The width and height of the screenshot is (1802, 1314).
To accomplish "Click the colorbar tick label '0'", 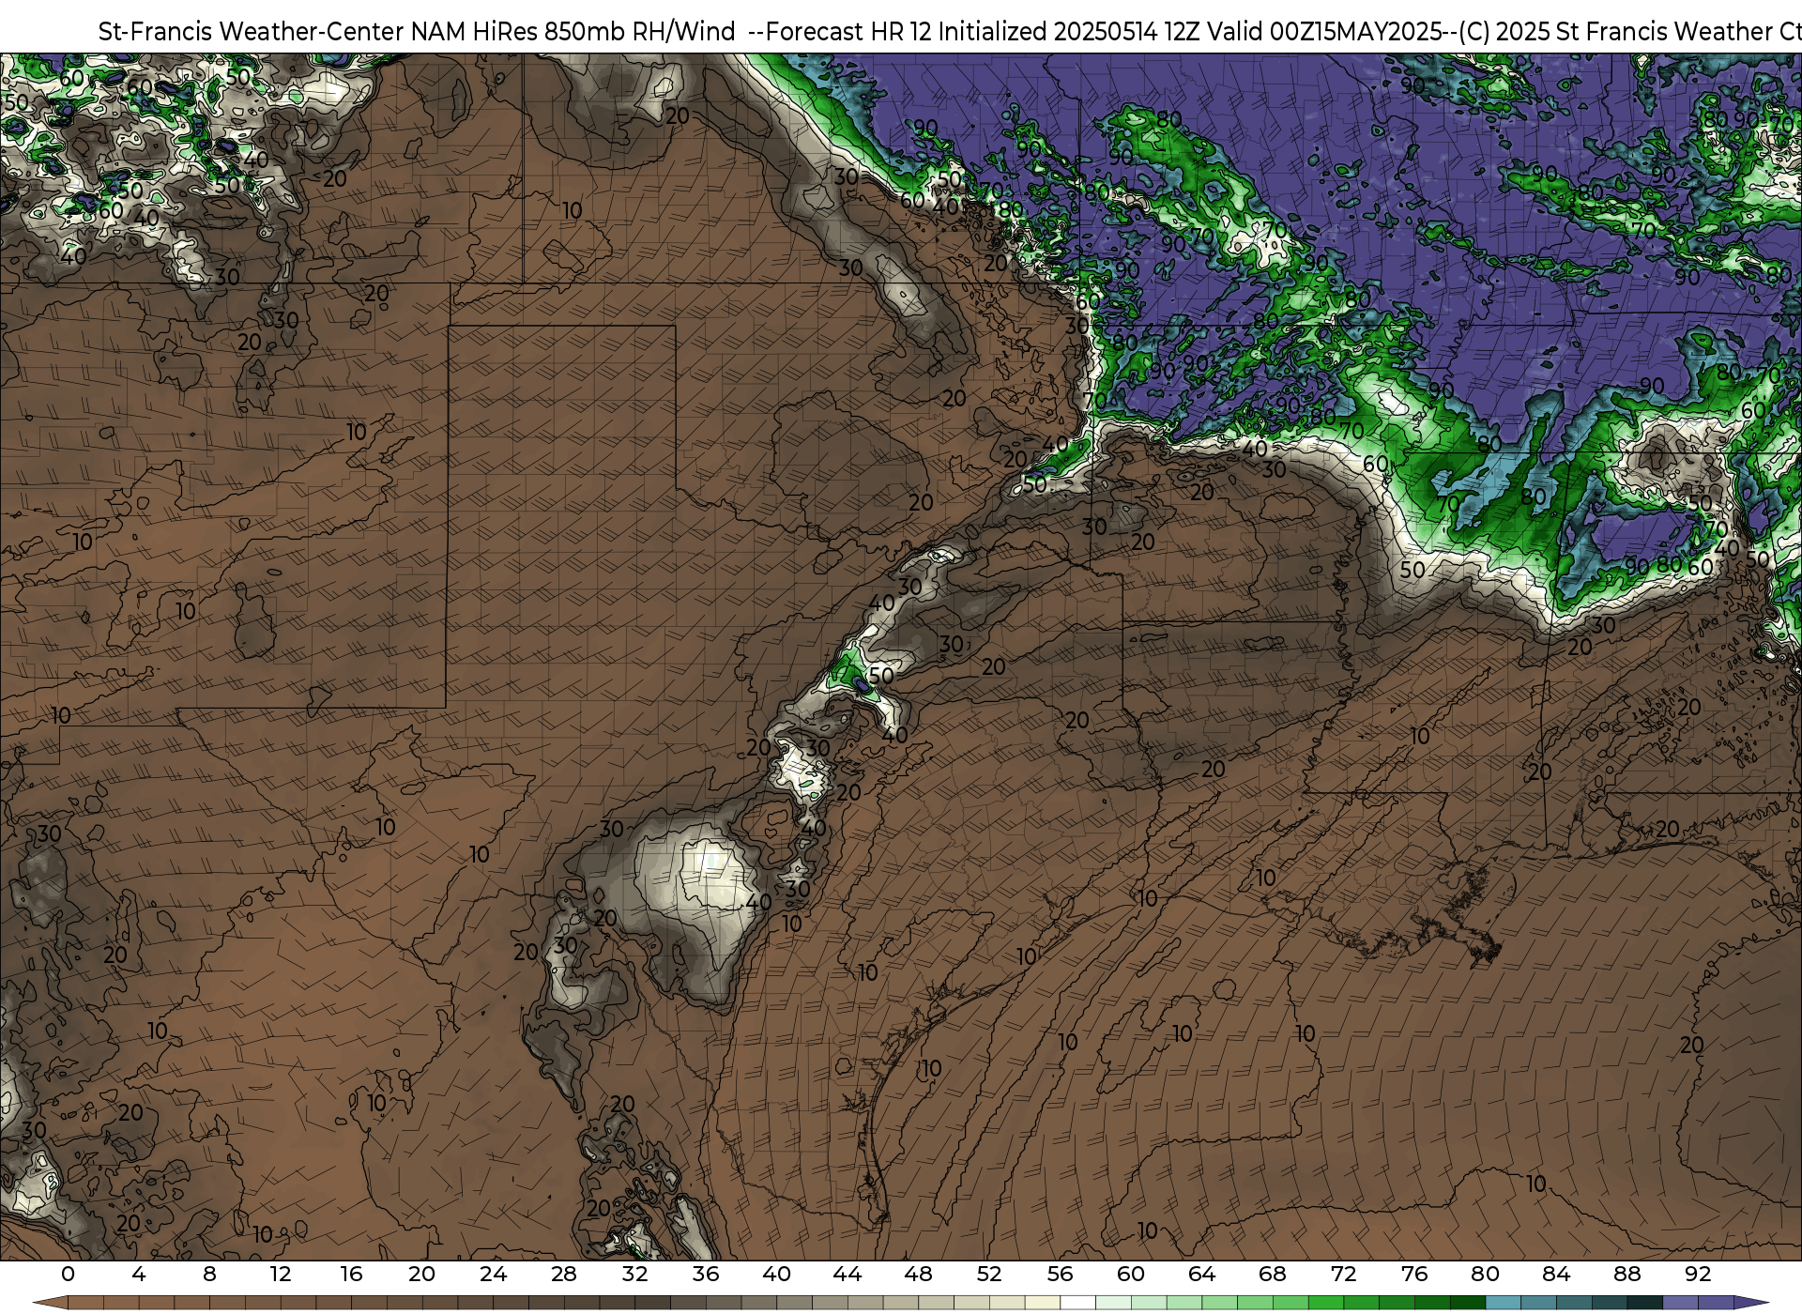I will pos(68,1274).
